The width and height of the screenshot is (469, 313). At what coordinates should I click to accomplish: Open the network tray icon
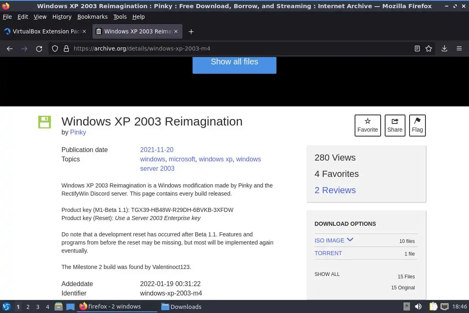click(445, 306)
